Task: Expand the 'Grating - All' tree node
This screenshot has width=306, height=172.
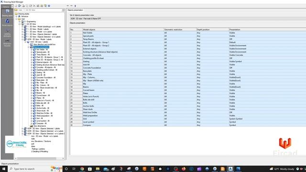Action: (x=32, y=72)
